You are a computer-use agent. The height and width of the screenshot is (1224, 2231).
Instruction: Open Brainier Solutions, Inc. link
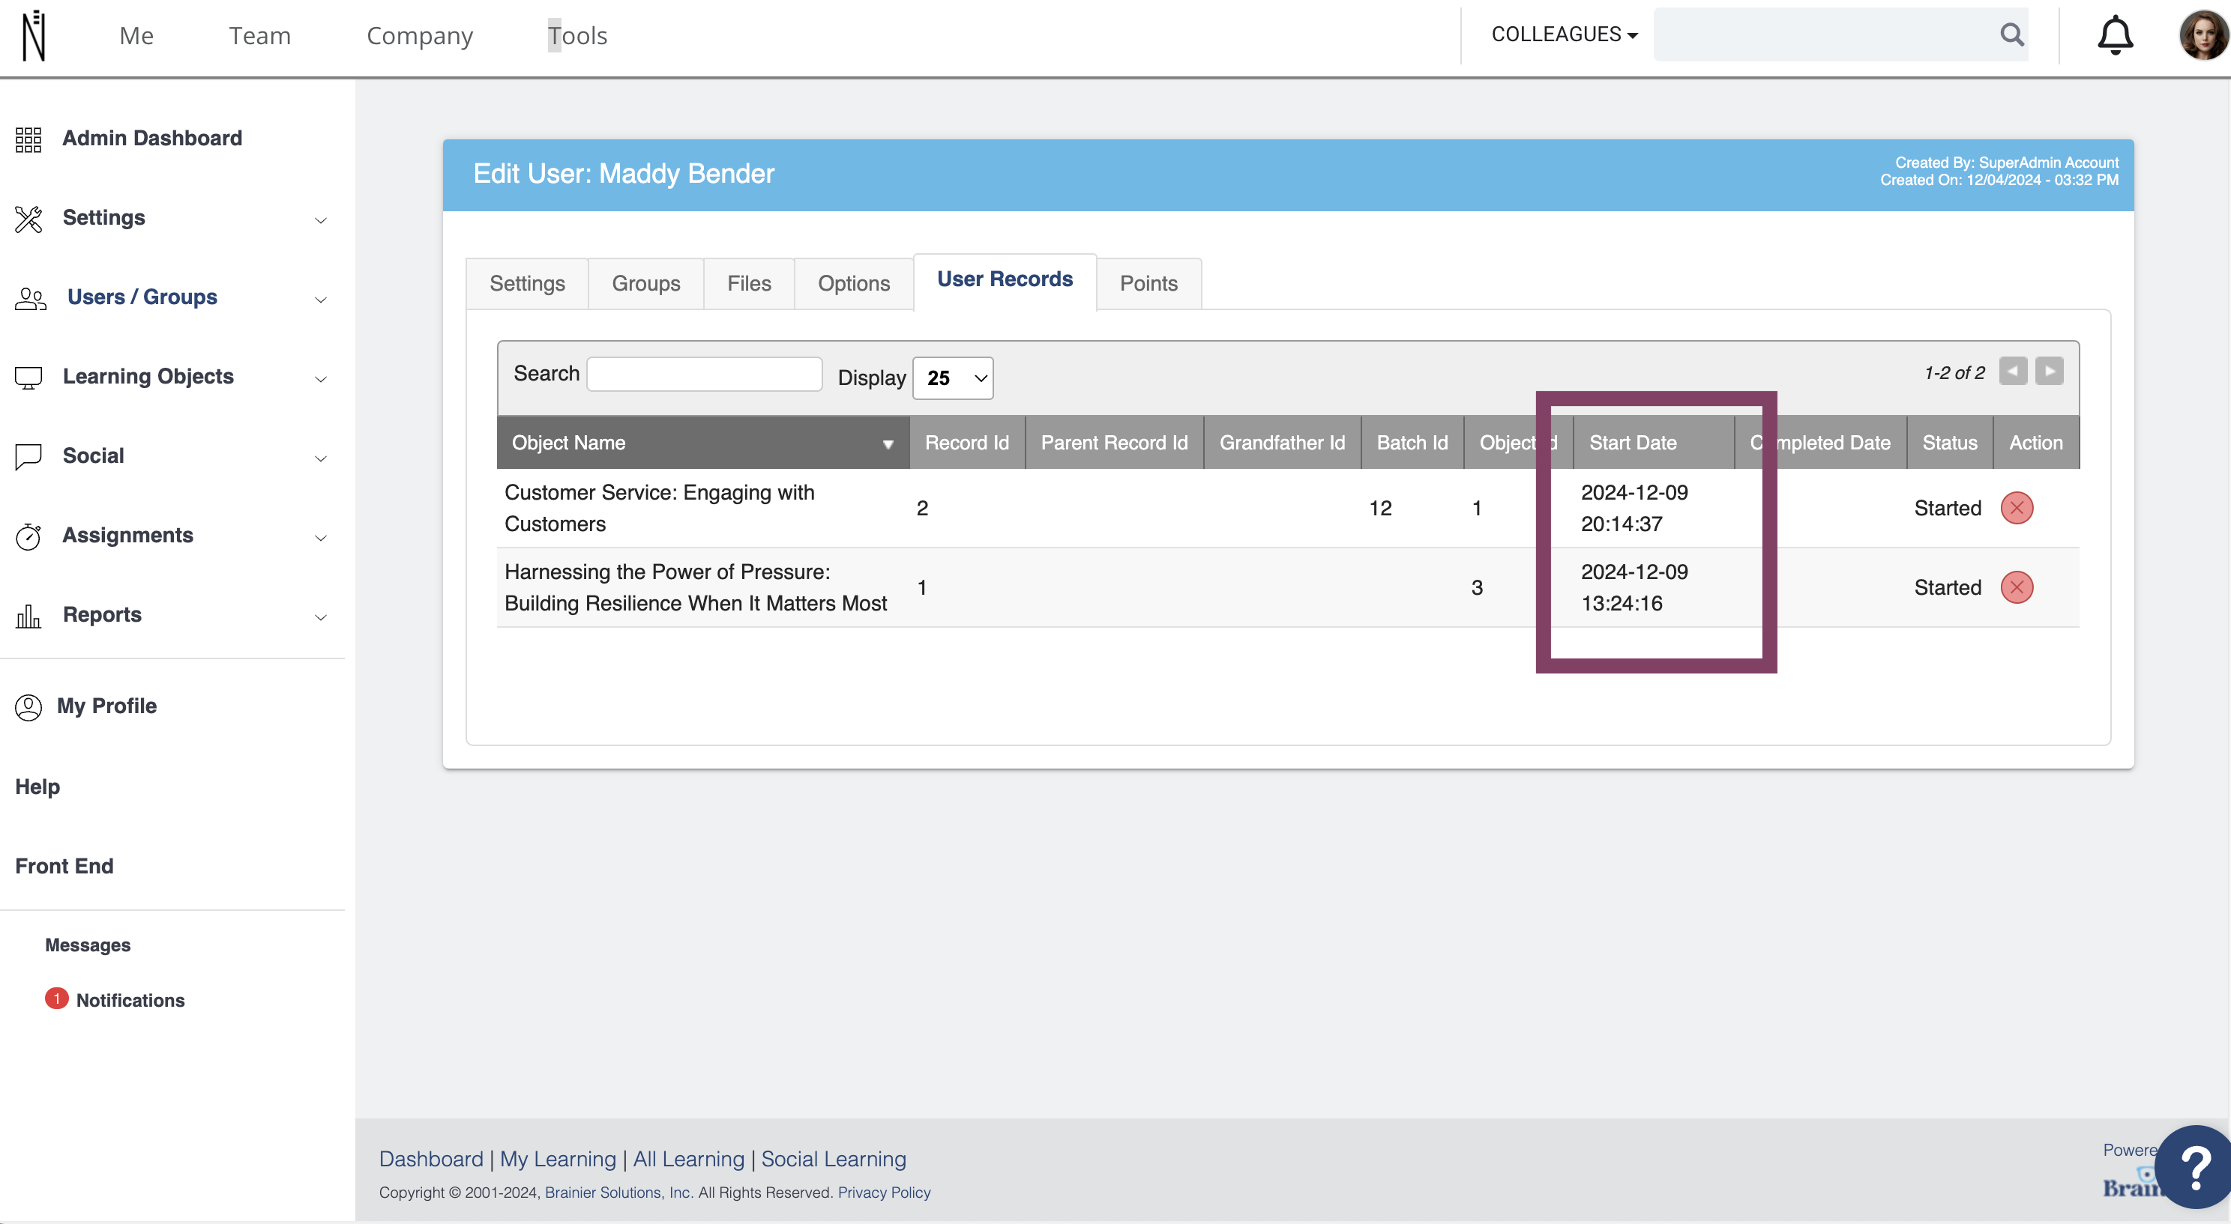[x=618, y=1193]
